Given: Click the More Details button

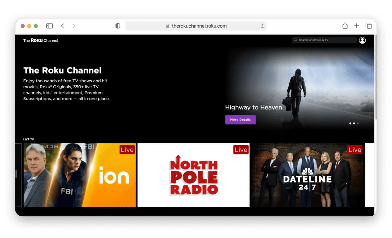Looking at the screenshot, I should tap(240, 120).
